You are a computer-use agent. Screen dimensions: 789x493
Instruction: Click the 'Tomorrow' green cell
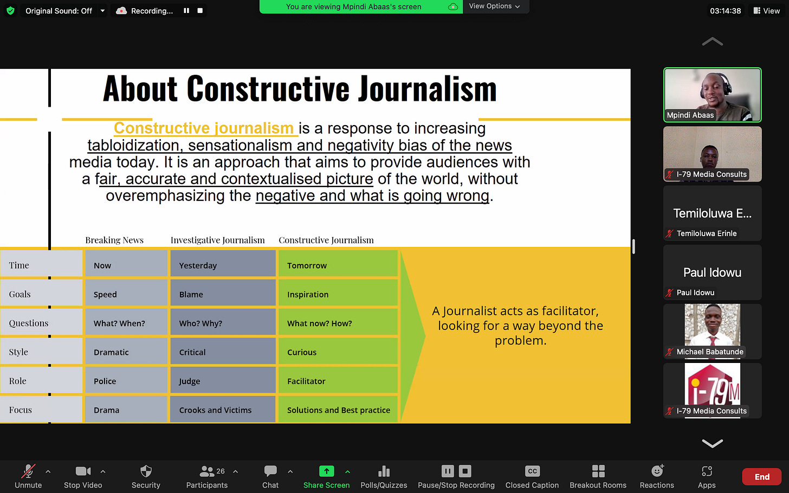click(338, 265)
